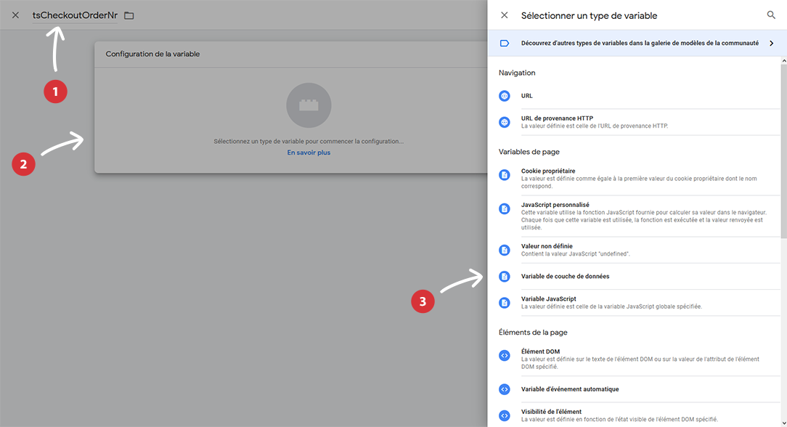Screen dimensions: 787x427
Task: Click the Éléments de la page heading
Action: (x=533, y=332)
